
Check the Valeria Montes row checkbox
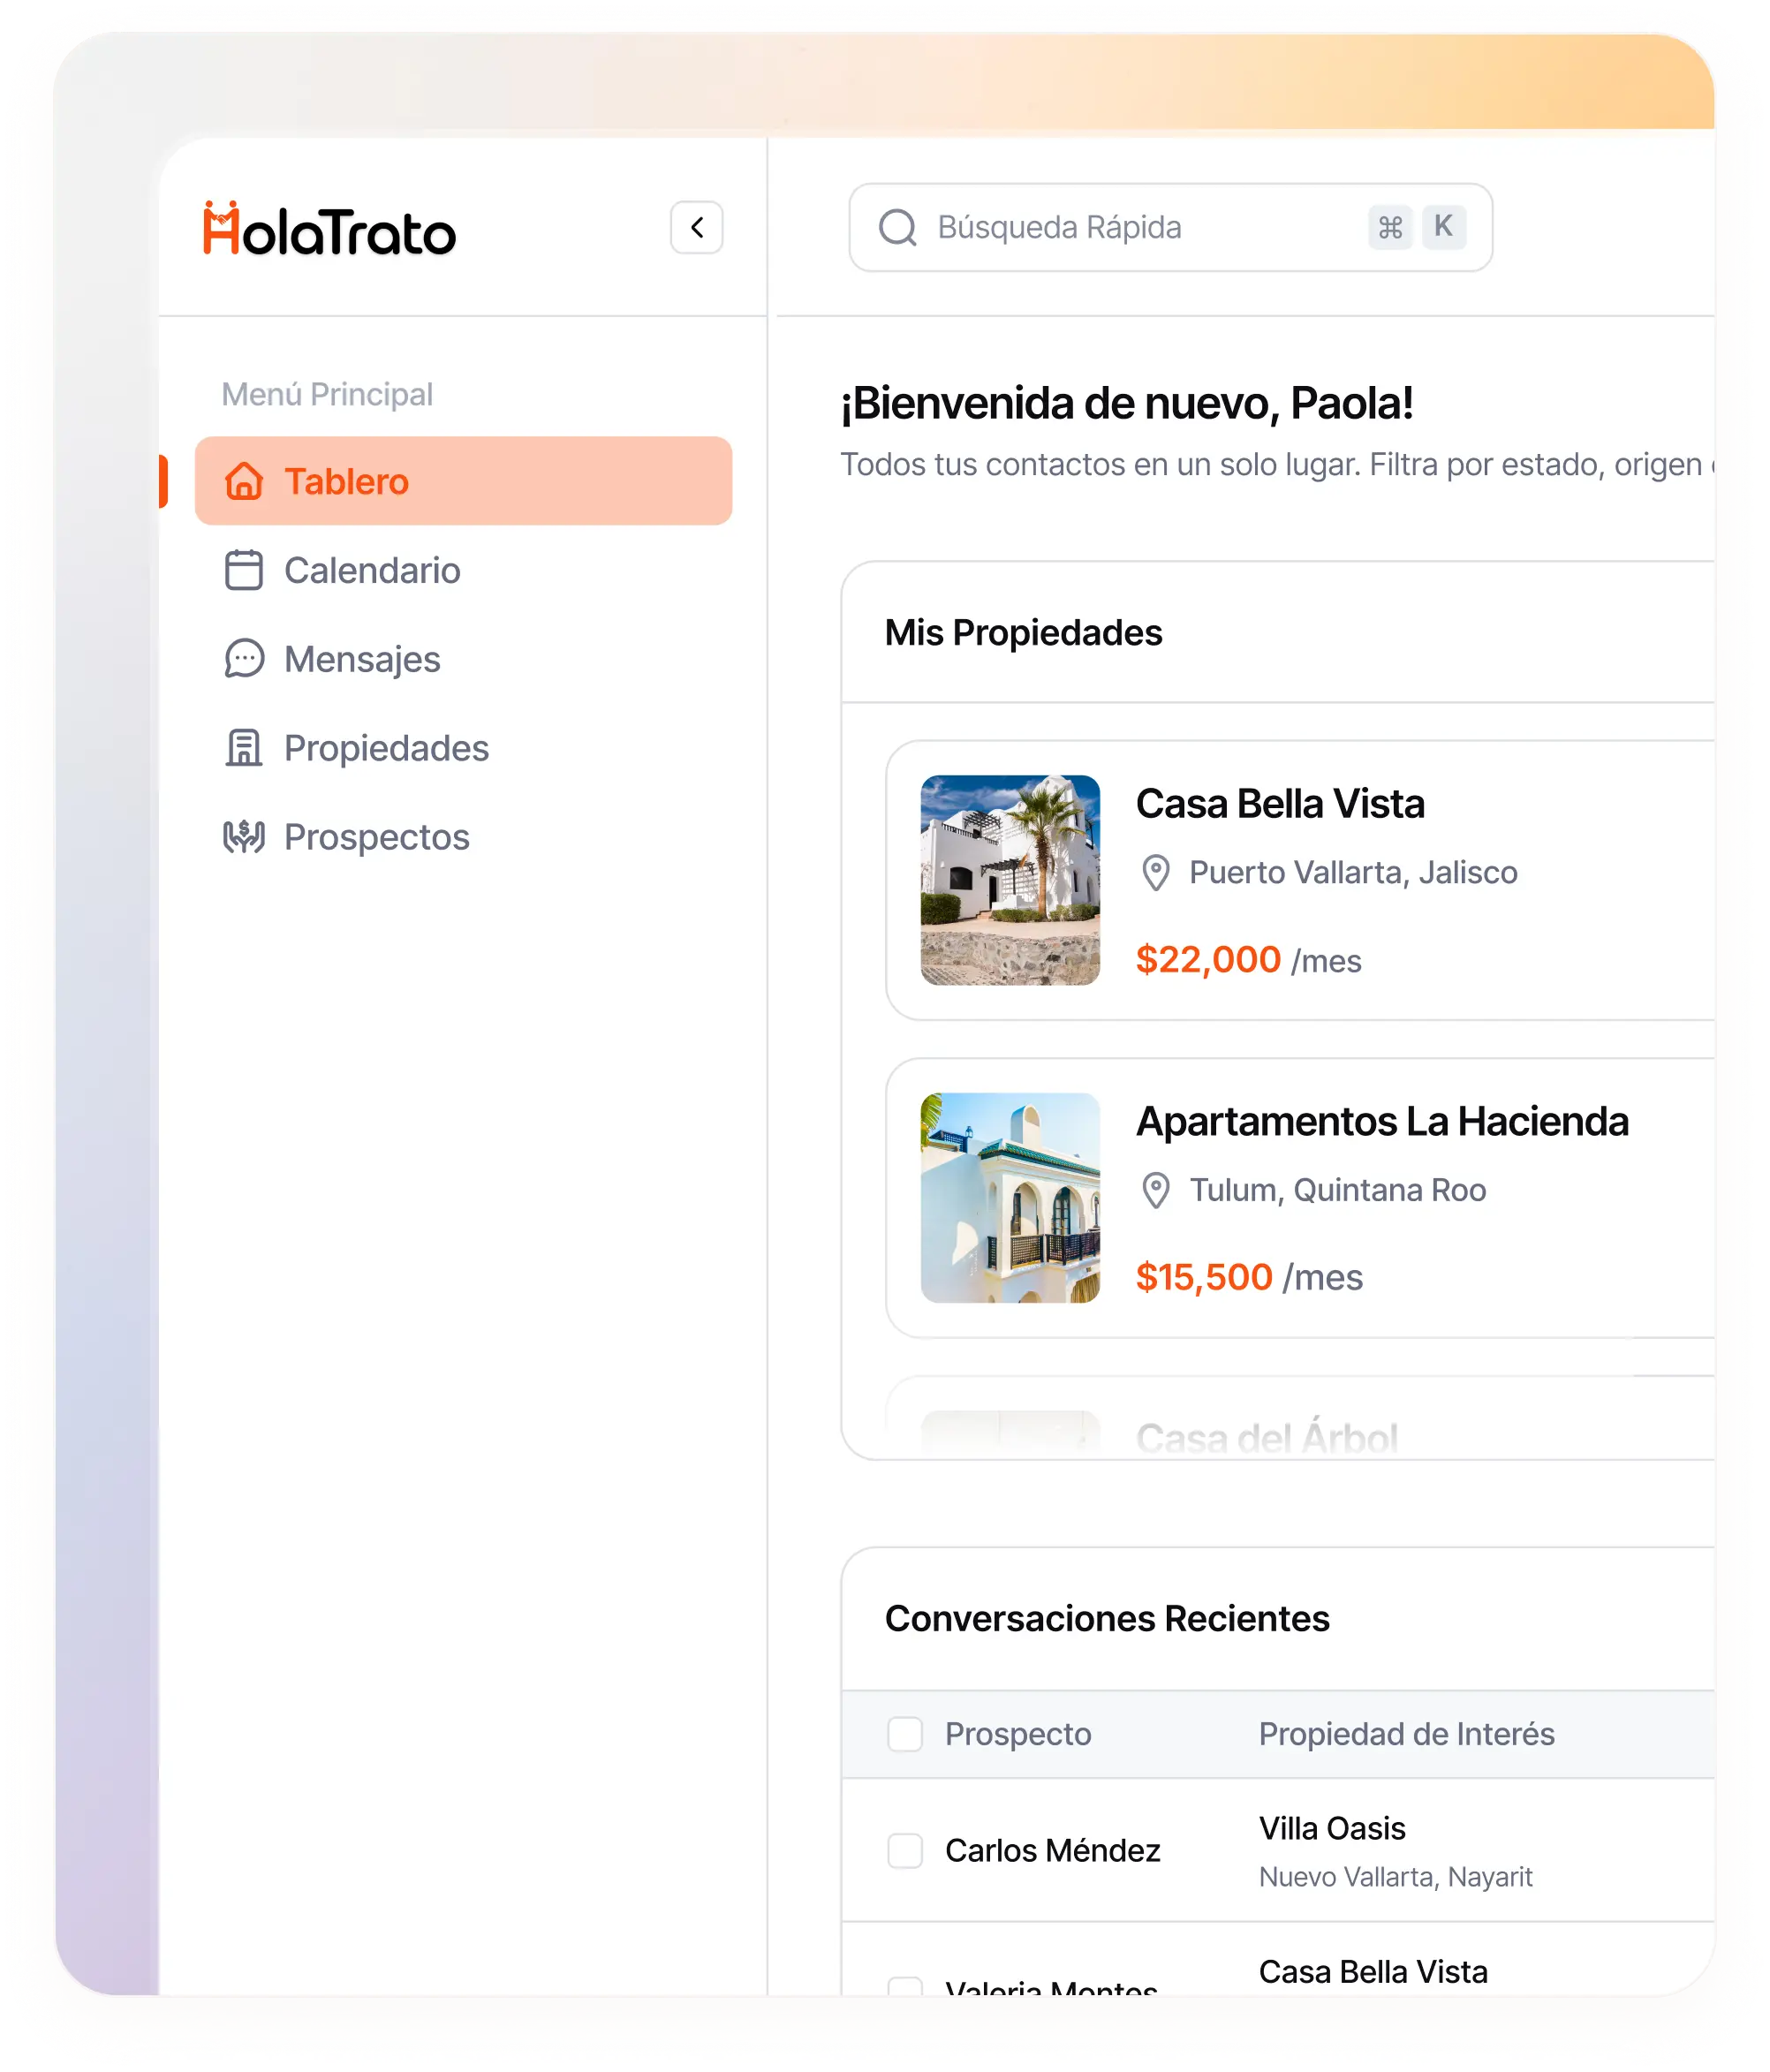(x=905, y=1988)
